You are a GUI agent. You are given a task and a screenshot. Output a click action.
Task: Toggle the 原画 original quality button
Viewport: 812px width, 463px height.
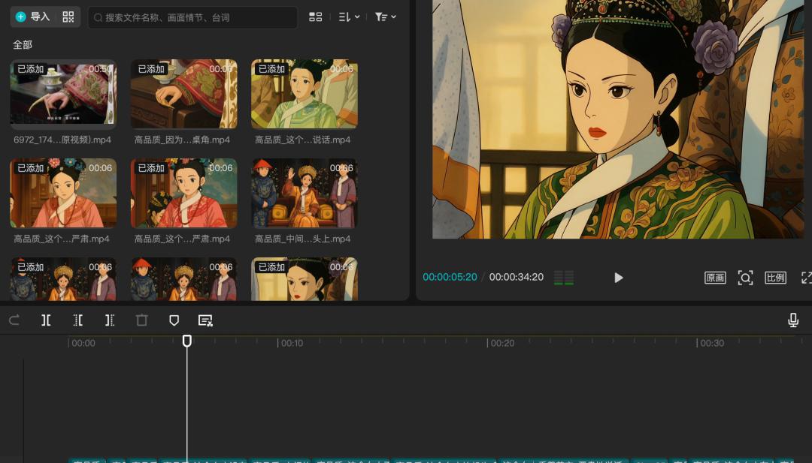[x=715, y=278]
